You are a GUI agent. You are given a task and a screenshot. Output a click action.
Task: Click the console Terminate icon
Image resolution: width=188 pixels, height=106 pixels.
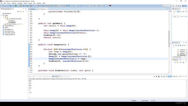click(154, 77)
